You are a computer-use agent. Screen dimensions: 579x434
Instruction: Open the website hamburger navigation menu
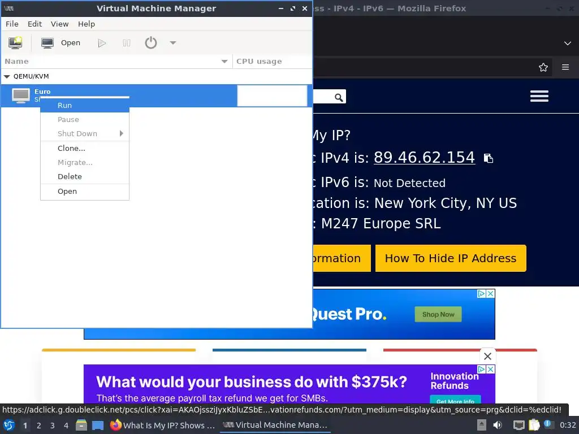[539, 96]
